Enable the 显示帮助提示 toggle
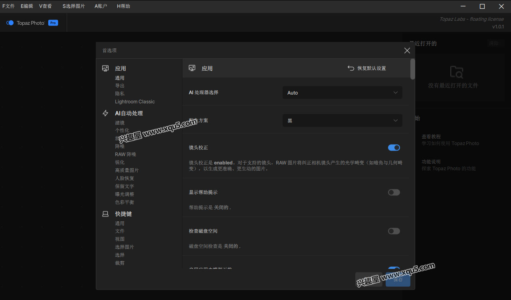This screenshot has width=511, height=300. [x=394, y=192]
